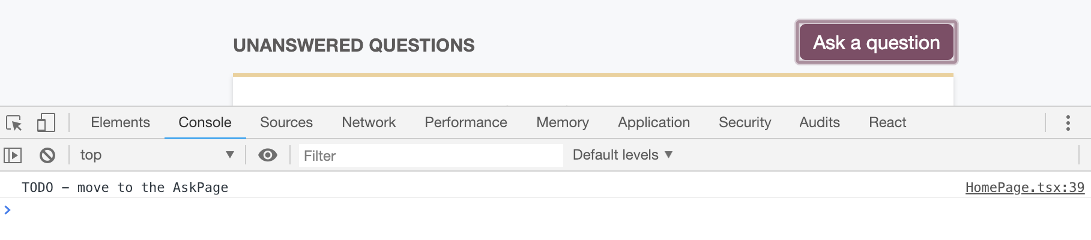The height and width of the screenshot is (240, 1091).
Task: Open the top context dropdown
Action: (157, 155)
